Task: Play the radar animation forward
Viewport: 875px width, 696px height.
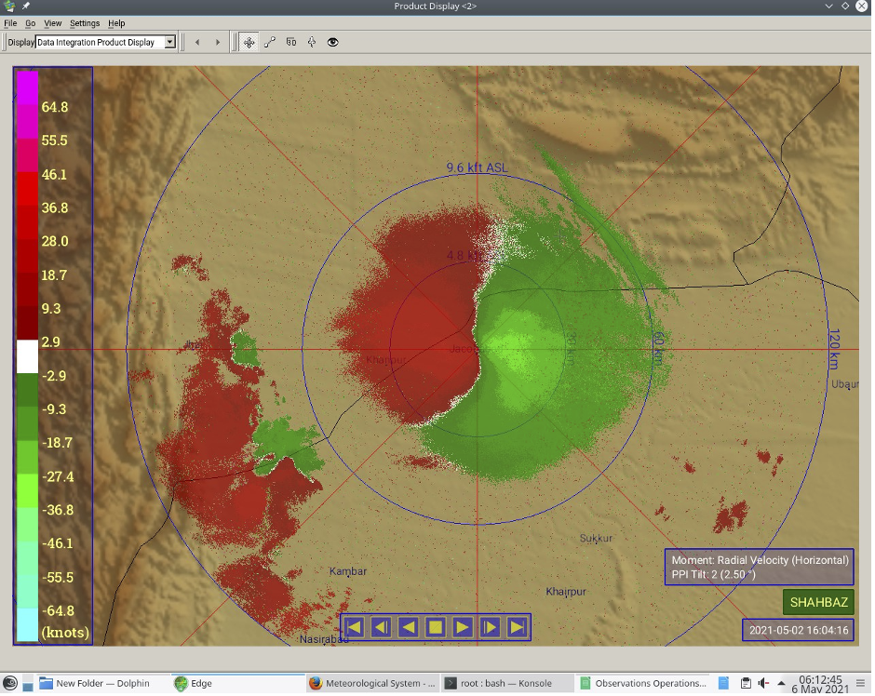Action: click(463, 627)
